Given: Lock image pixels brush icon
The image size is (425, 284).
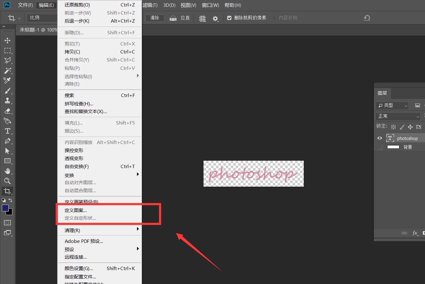Looking at the screenshot, I should [x=402, y=127].
